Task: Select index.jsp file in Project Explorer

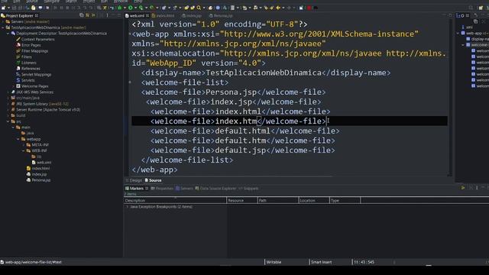Action: point(39,174)
